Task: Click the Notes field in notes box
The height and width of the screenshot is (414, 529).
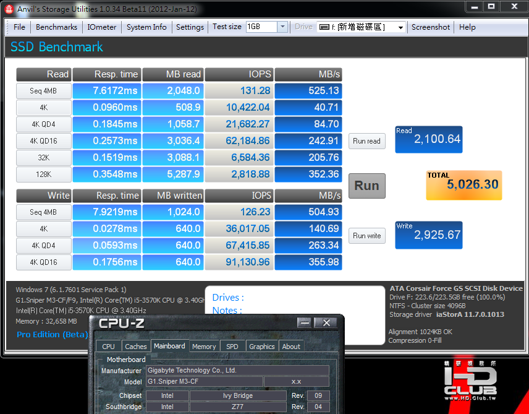Action: click(x=227, y=310)
